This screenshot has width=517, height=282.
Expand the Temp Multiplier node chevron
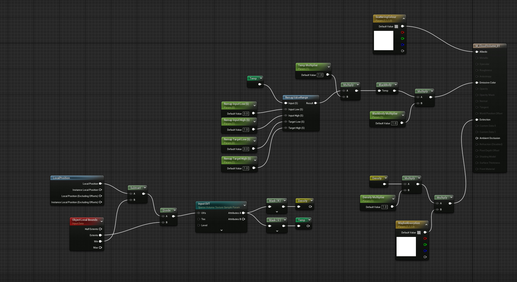329,67
